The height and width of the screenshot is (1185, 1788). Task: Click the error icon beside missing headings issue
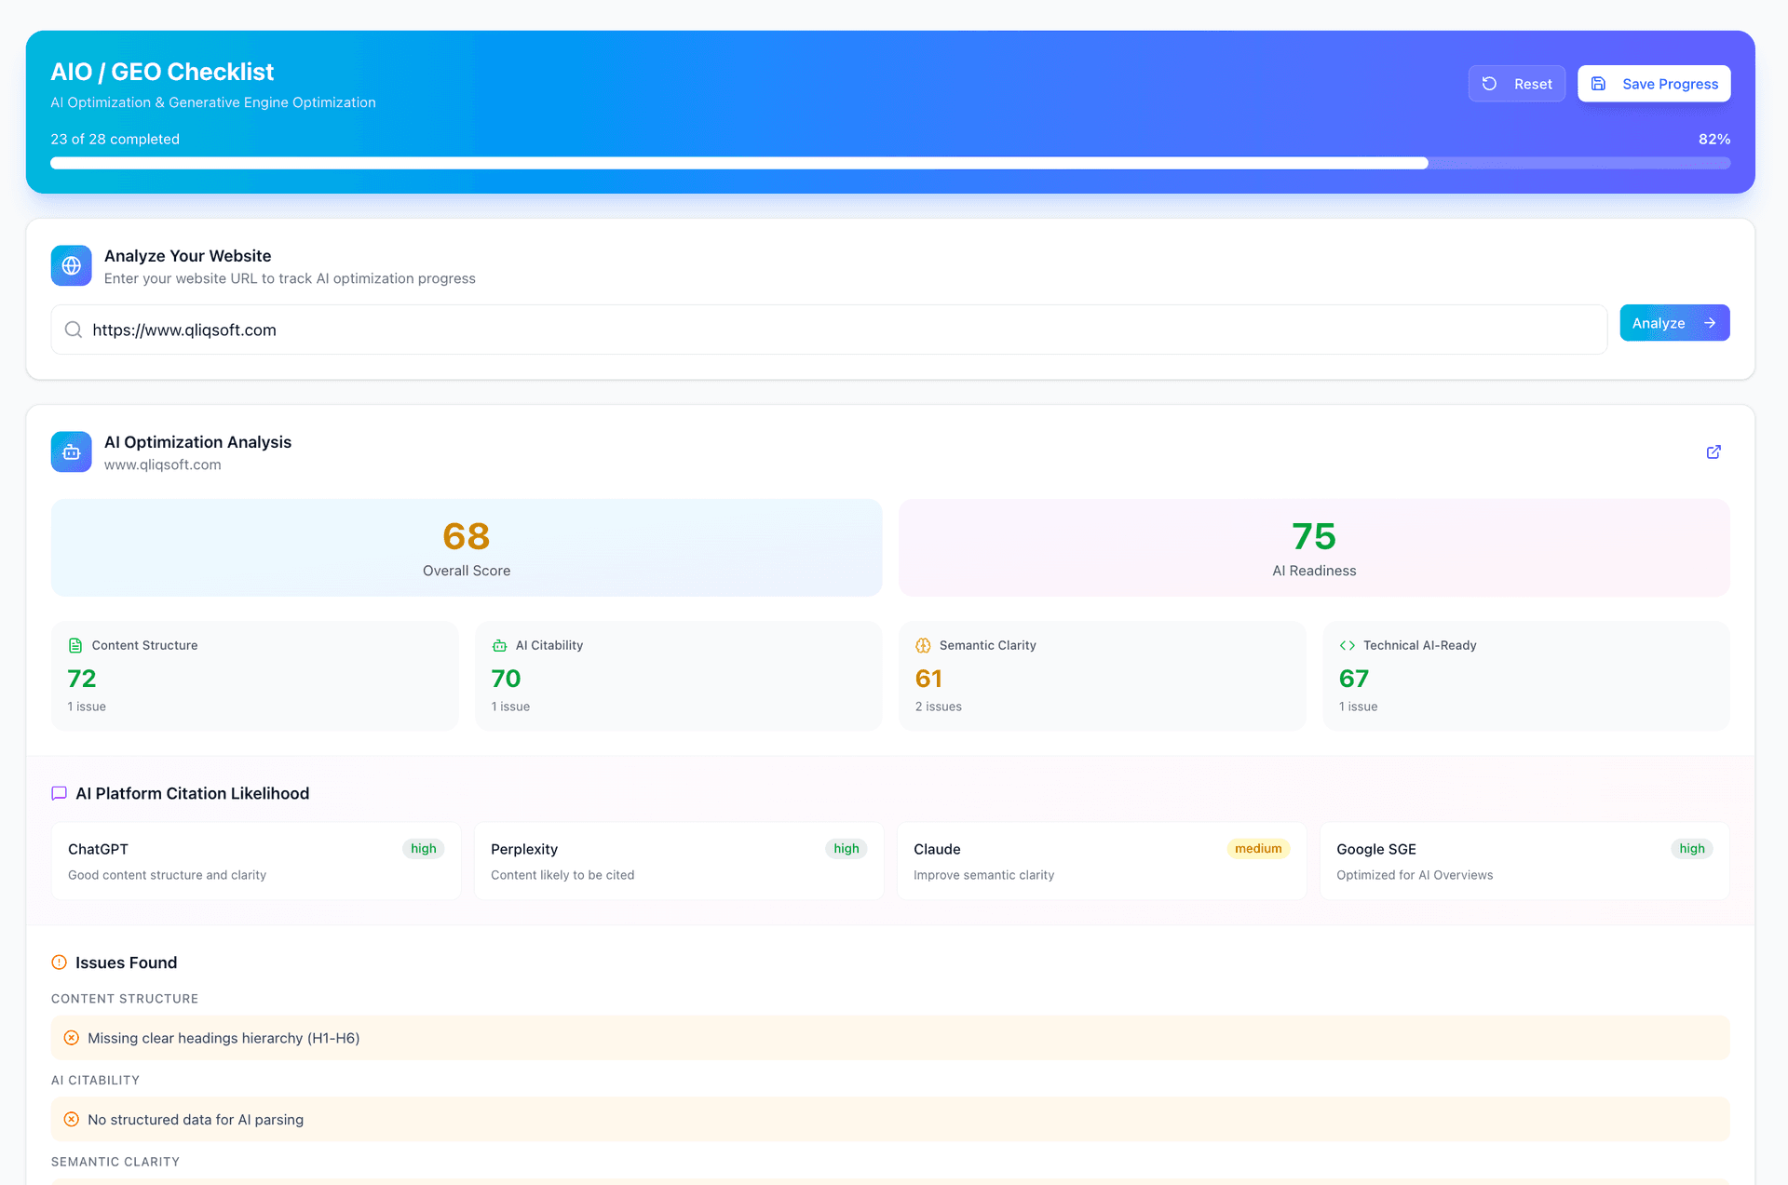(x=72, y=1037)
